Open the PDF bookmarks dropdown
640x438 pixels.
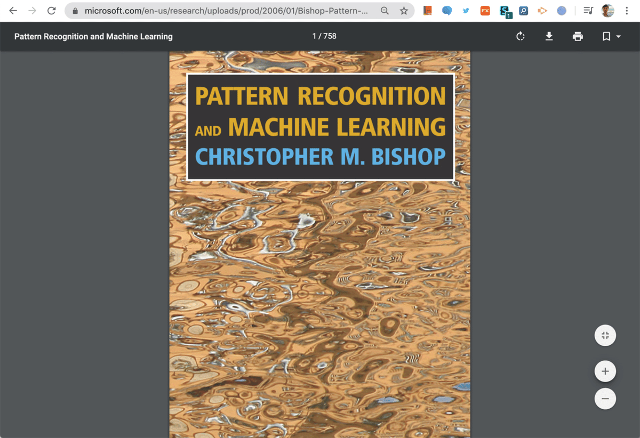pyautogui.click(x=611, y=36)
